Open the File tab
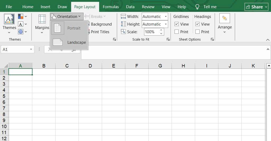Viewport: 271px width, 141px height. click(x=9, y=7)
